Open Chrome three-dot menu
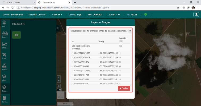This screenshot has width=201, height=106. coord(198,8)
